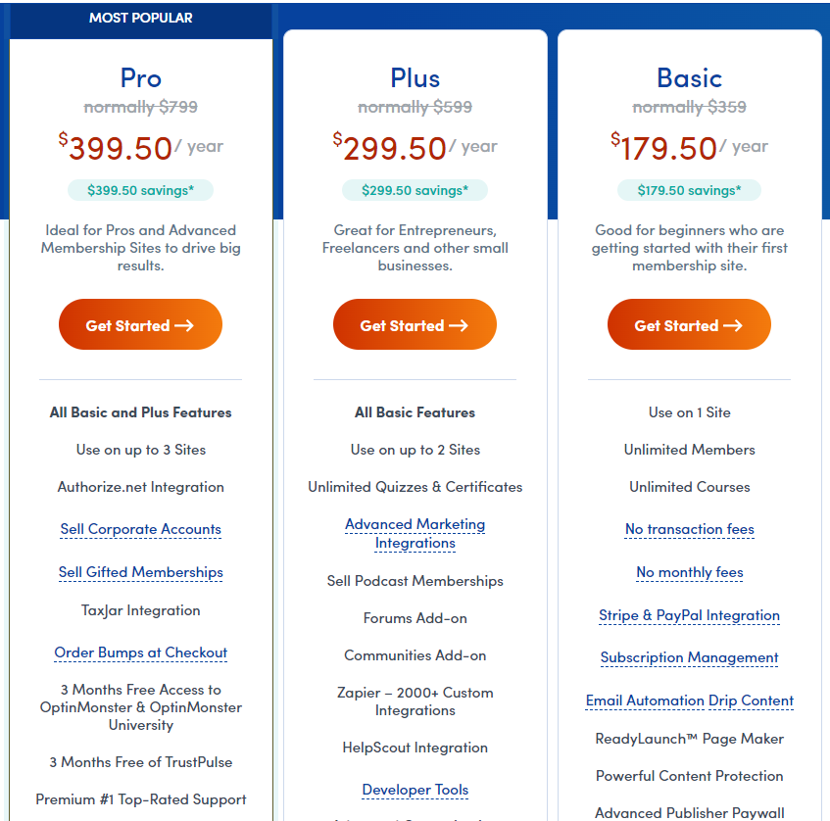Click the Plus plan title
Screen dimensions: 830x821
pyautogui.click(x=415, y=77)
